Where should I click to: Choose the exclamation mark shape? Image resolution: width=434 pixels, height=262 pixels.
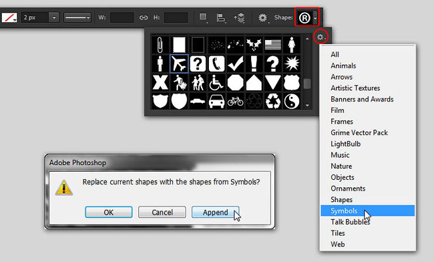[254, 63]
